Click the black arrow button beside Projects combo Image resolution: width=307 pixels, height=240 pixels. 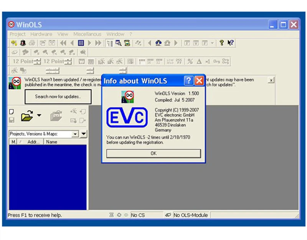pyautogui.click(x=84, y=134)
